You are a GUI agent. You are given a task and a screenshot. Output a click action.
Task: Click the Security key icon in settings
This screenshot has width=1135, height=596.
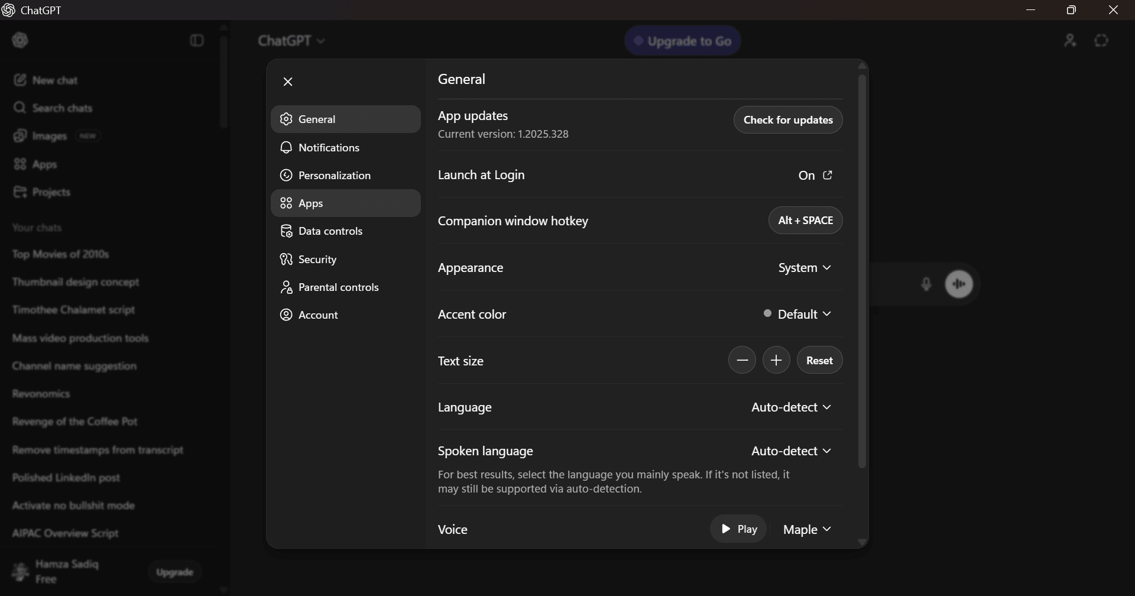[x=287, y=260]
